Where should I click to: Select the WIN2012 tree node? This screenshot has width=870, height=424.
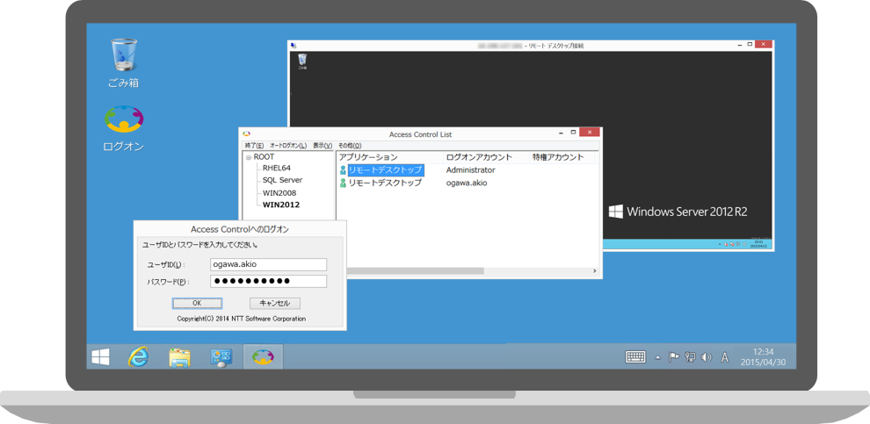281,205
